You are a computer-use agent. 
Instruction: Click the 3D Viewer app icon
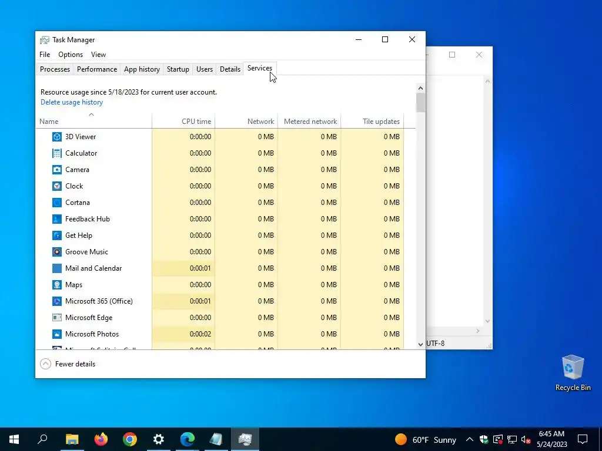[57, 136]
